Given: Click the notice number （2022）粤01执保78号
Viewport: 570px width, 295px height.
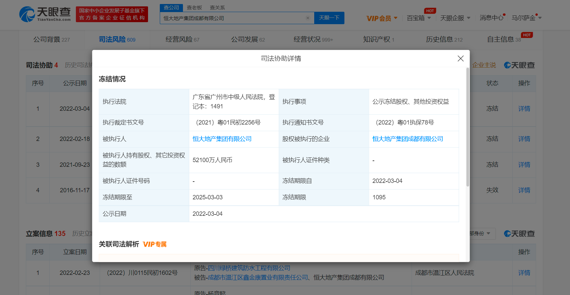Looking at the screenshot, I should (403, 122).
